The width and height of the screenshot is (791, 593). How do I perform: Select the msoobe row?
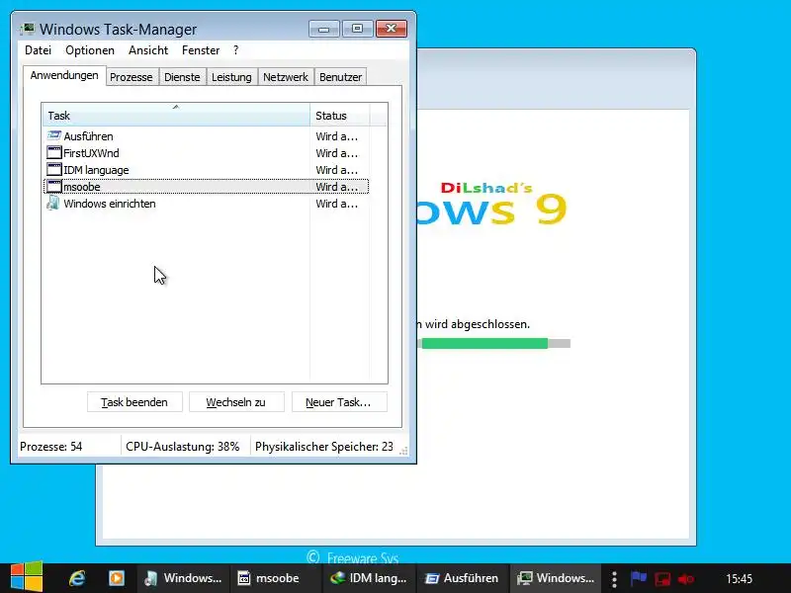207,187
